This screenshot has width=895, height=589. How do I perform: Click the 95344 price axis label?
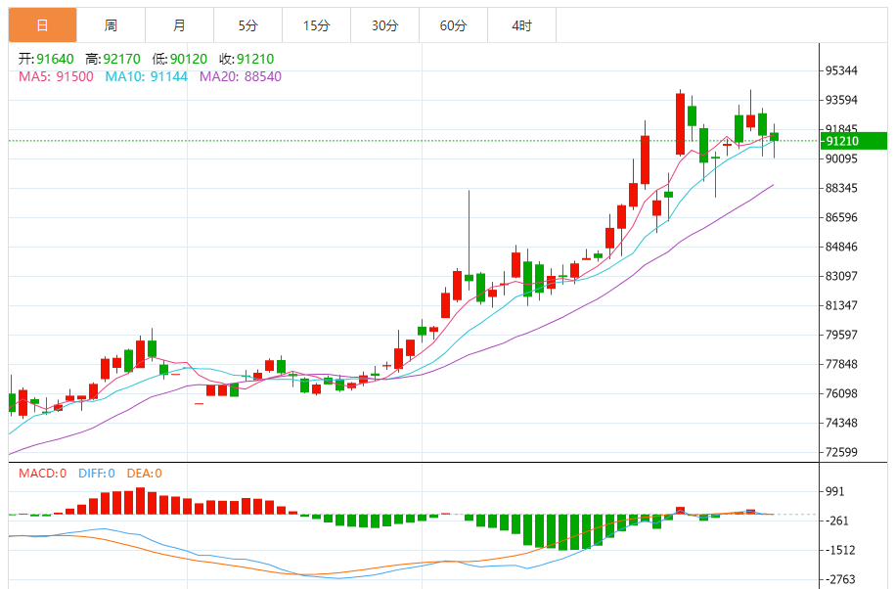click(841, 70)
